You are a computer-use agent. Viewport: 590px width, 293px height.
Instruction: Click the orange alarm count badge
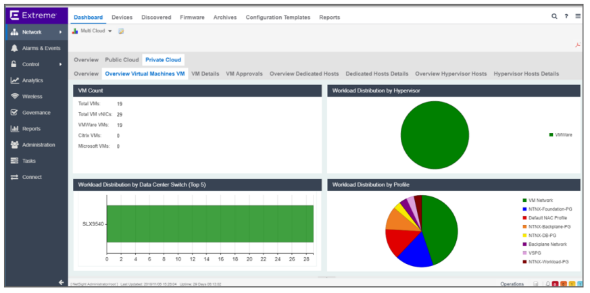[x=564, y=284]
